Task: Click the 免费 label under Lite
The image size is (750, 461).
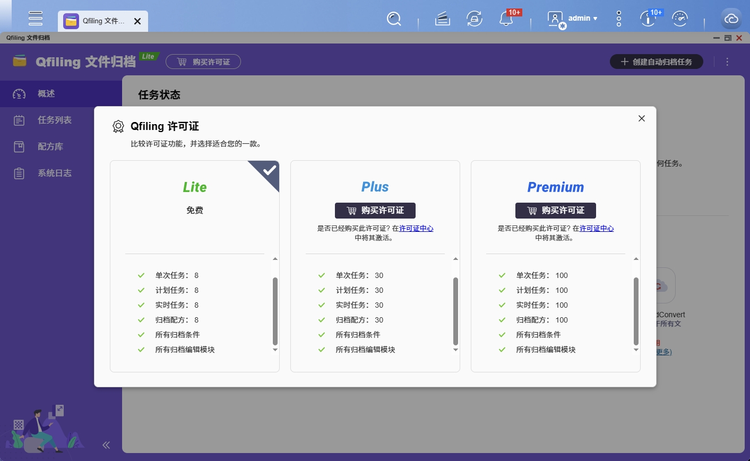Action: (195, 211)
